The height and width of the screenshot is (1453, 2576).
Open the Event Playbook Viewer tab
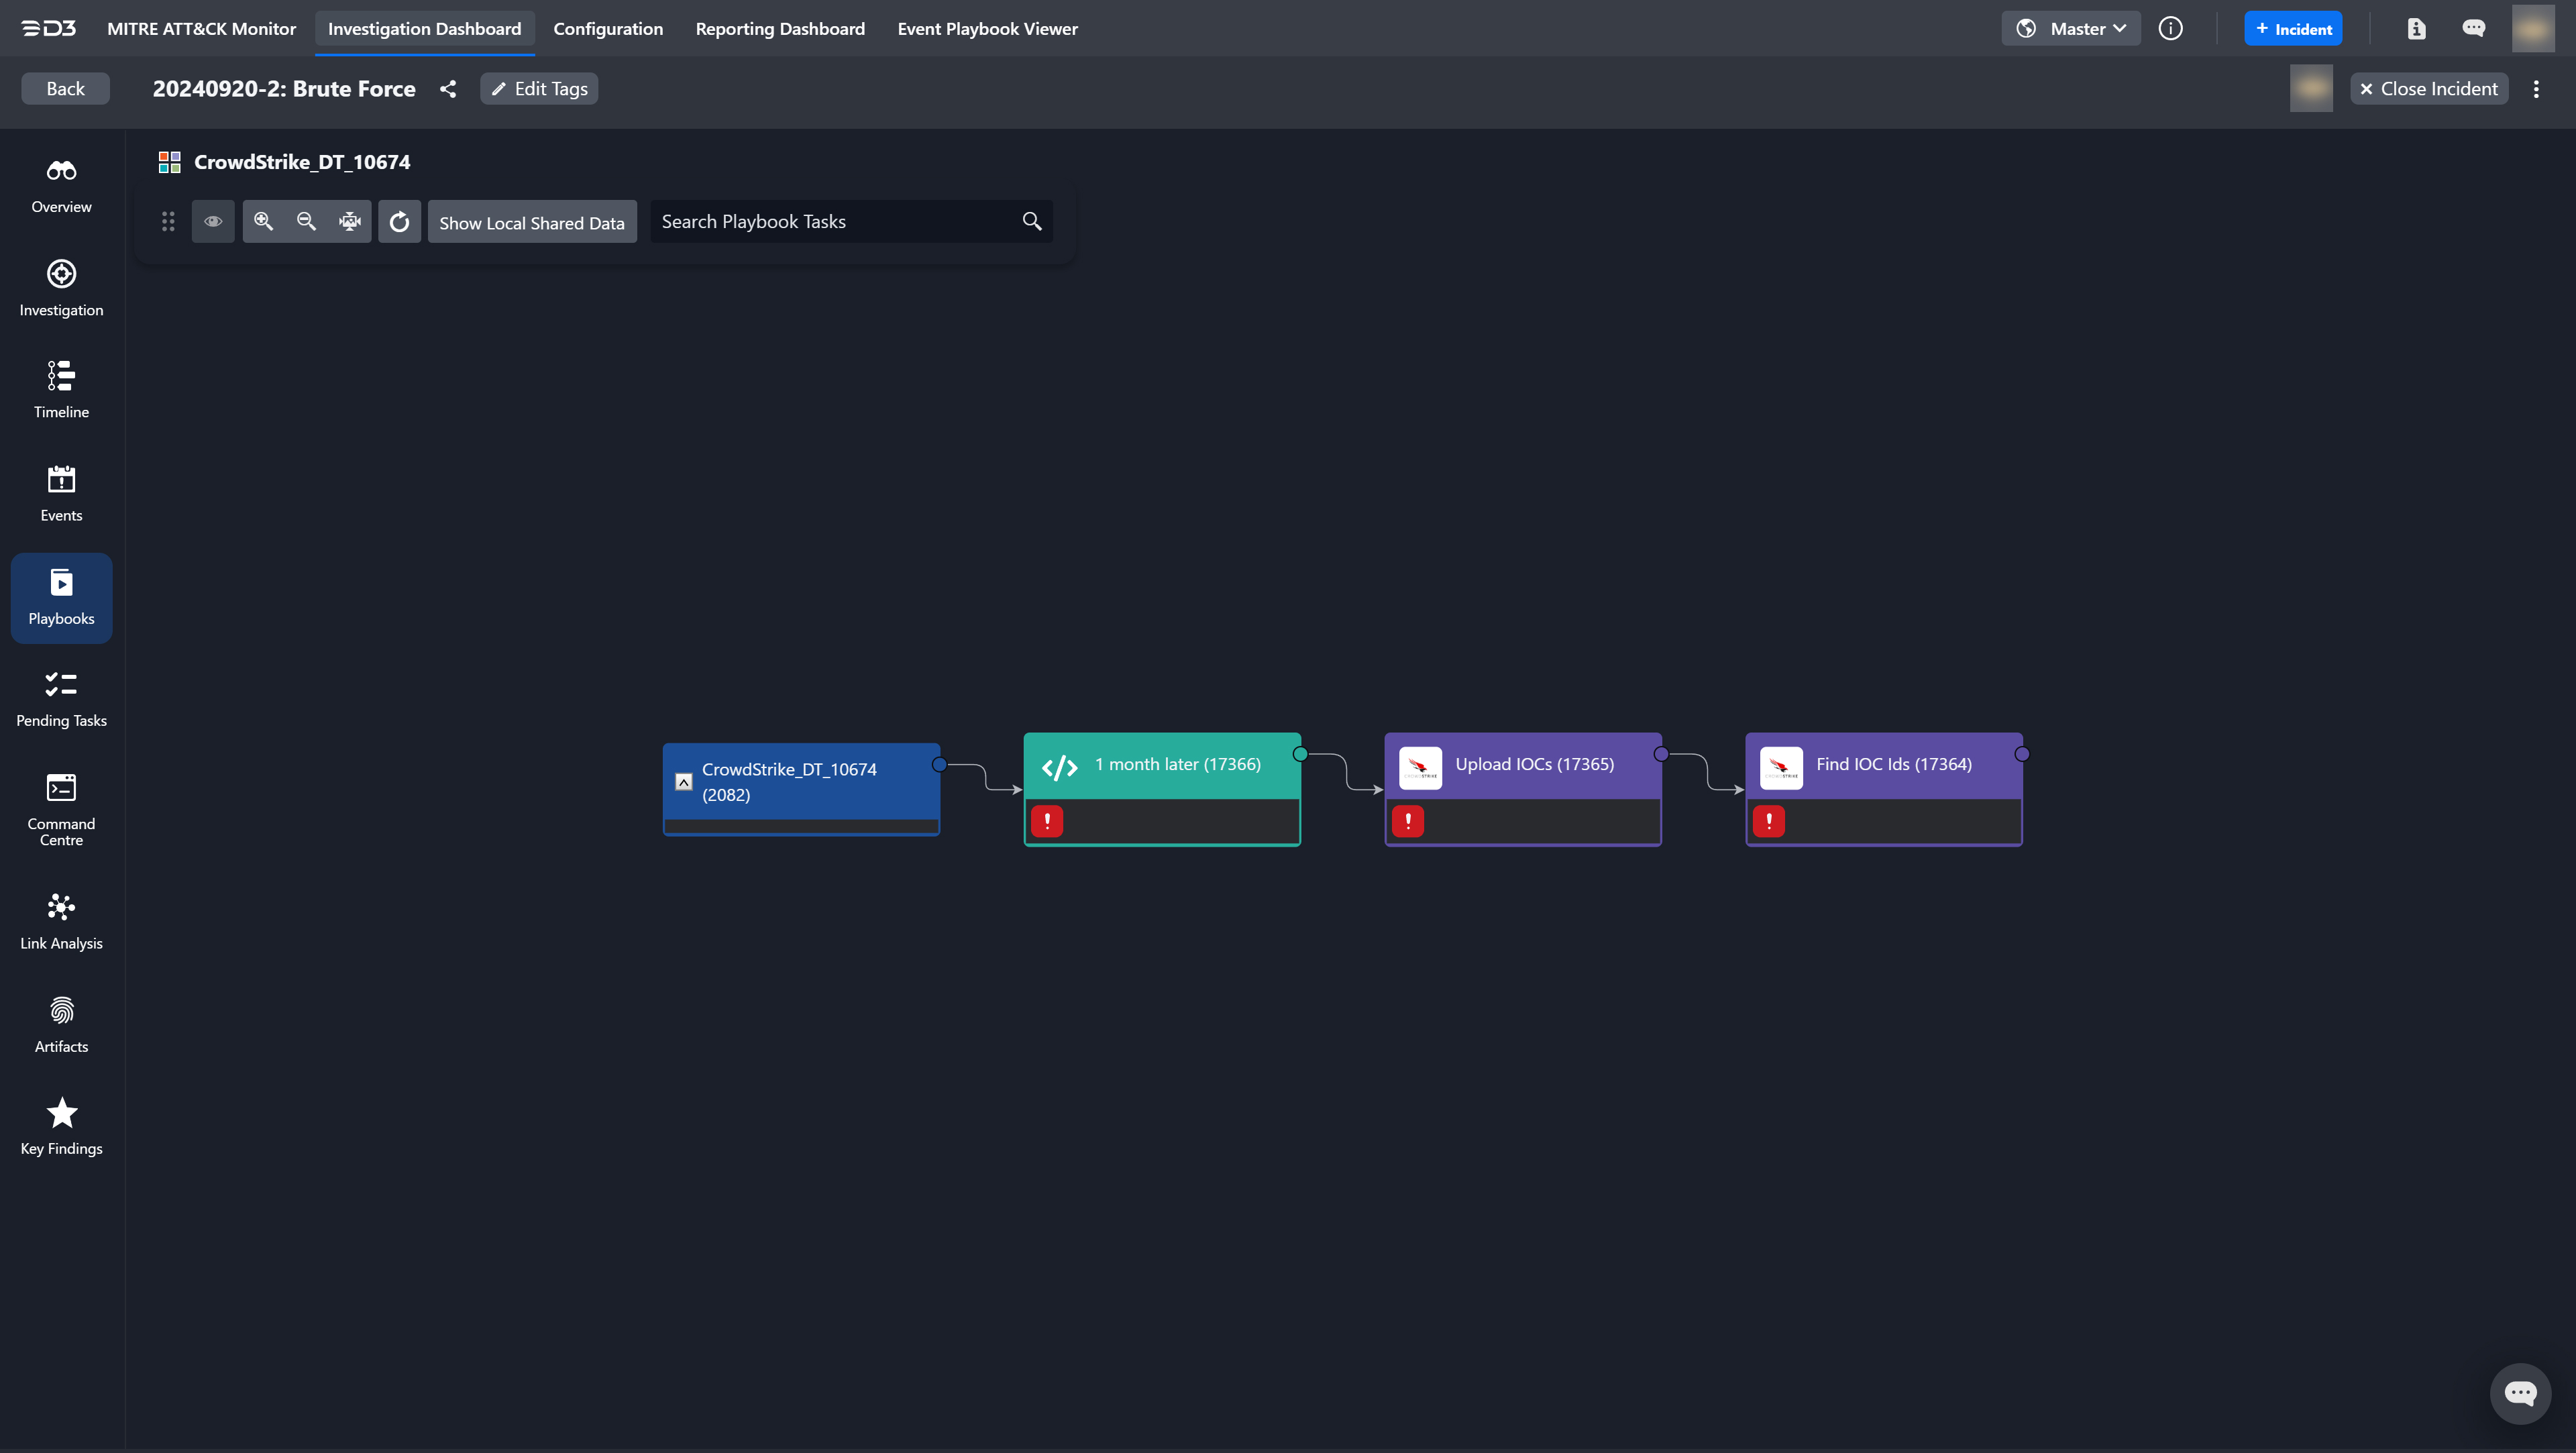987,29
